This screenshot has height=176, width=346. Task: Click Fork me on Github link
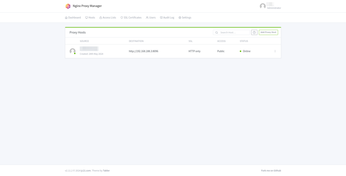(271, 171)
